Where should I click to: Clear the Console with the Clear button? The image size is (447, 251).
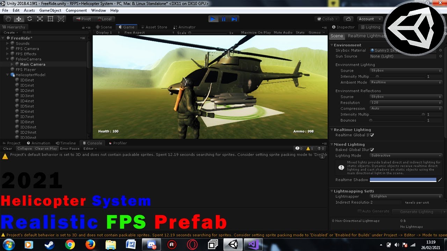8,149
